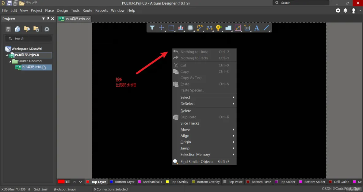This screenshot has height=192, width=363.
Task: Click the selection filter funnel icon
Action: (x=152, y=28)
